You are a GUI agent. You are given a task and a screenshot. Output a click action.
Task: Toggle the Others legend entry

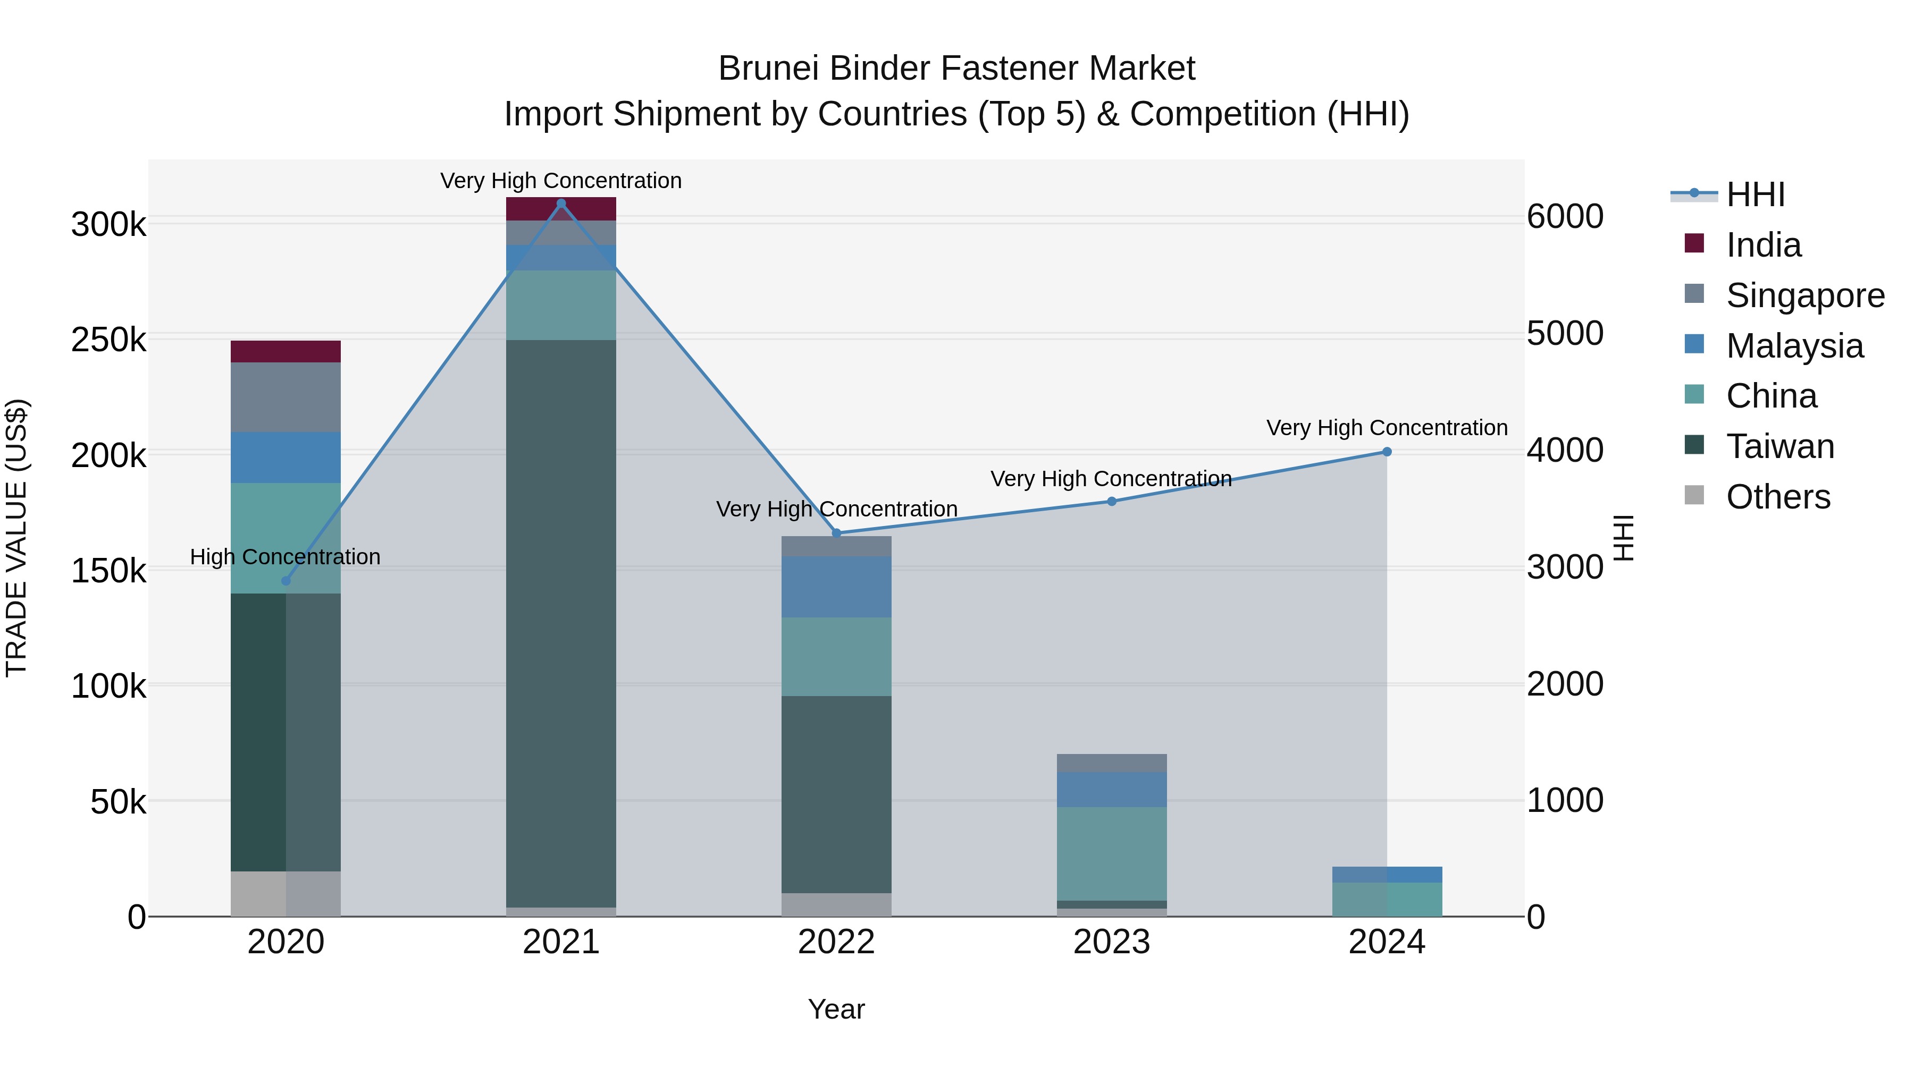click(x=1757, y=497)
